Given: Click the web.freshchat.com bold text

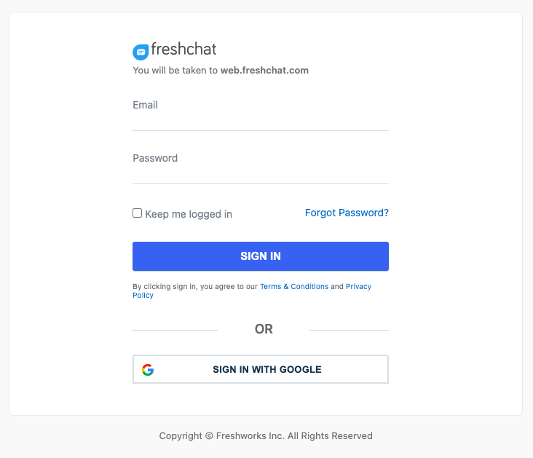Looking at the screenshot, I should [265, 71].
